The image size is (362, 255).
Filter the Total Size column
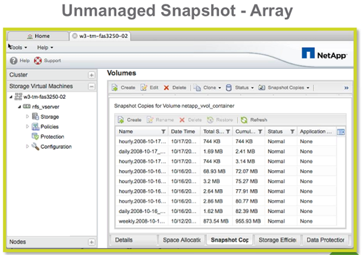click(228, 131)
